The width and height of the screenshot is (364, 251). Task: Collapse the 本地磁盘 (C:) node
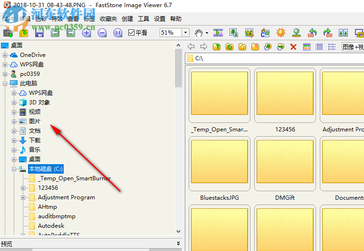click(x=14, y=169)
